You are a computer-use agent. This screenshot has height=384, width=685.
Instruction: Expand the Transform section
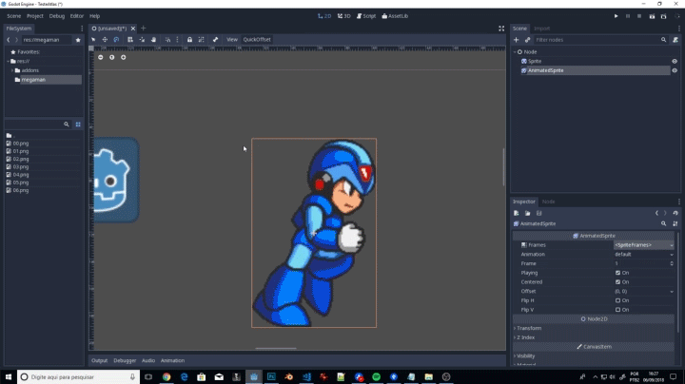coord(529,328)
